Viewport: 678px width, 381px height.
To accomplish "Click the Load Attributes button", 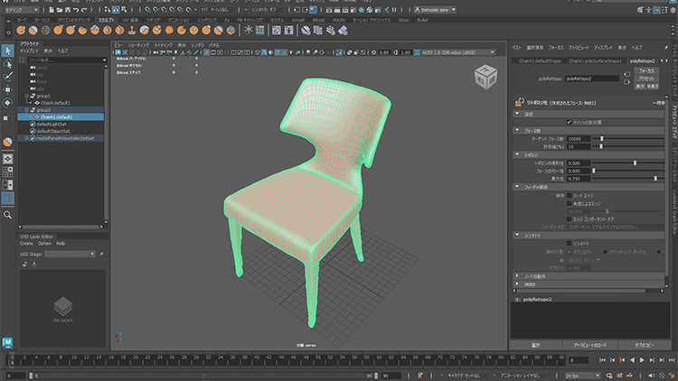I will pos(590,345).
